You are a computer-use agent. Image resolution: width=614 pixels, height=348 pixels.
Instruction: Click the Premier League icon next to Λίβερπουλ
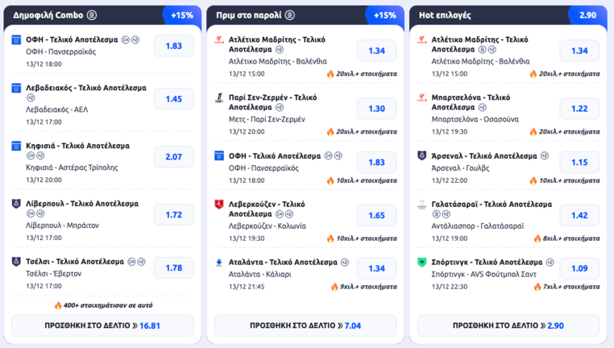point(17,204)
